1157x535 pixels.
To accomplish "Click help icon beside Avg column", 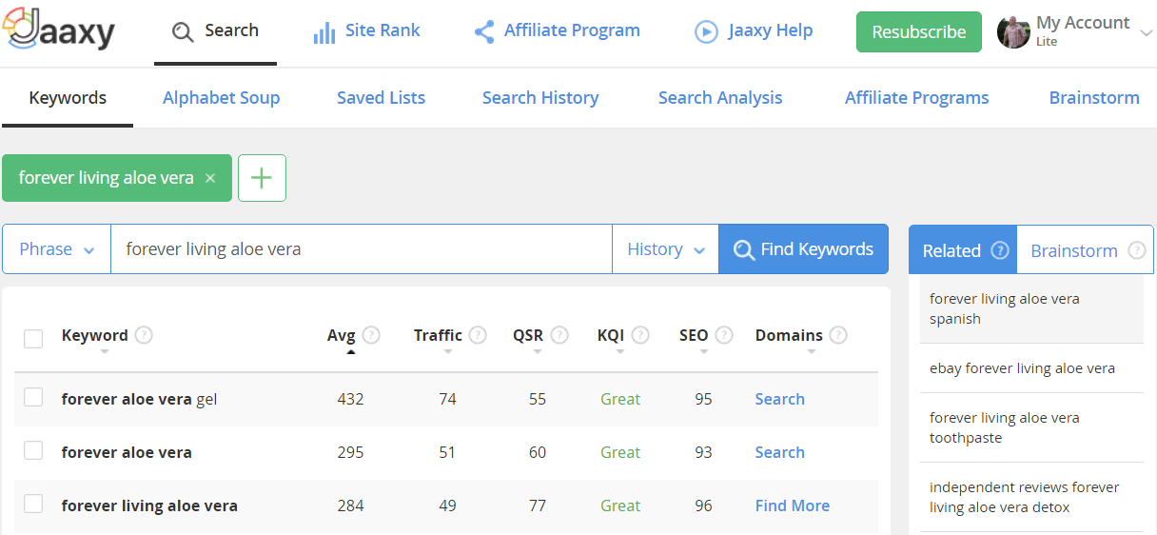I will [x=371, y=335].
